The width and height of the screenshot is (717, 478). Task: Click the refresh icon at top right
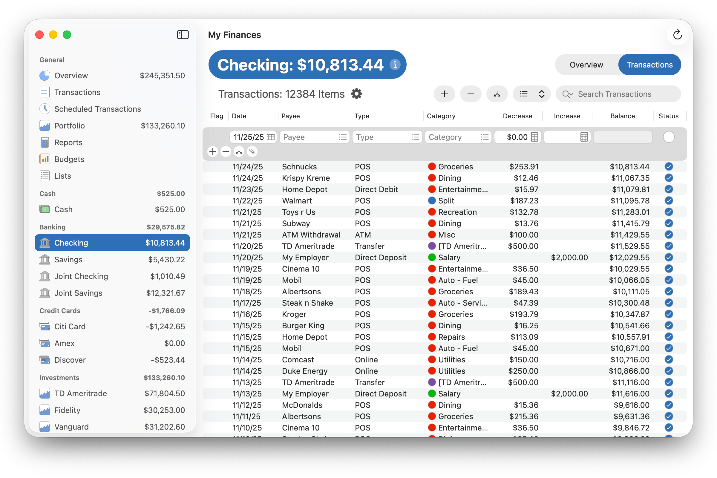[677, 35]
